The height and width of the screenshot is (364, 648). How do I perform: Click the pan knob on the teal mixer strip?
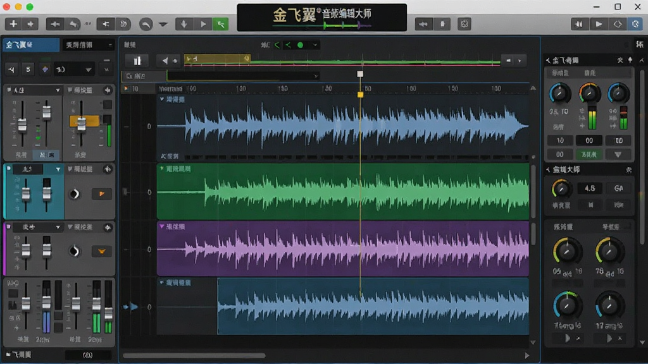[x=75, y=193]
